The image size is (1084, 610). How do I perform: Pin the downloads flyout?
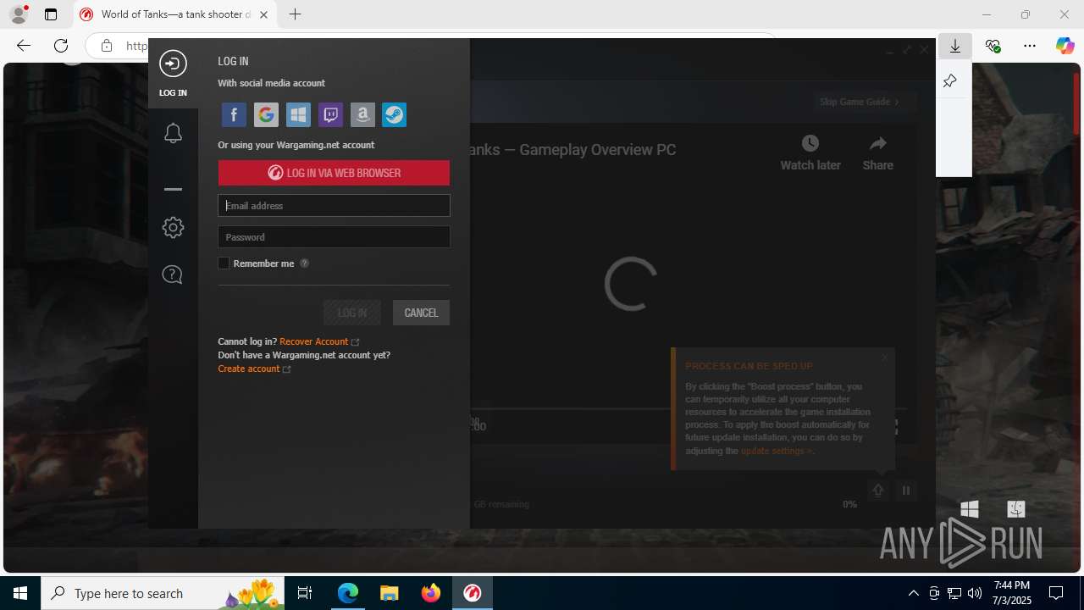pyautogui.click(x=949, y=81)
